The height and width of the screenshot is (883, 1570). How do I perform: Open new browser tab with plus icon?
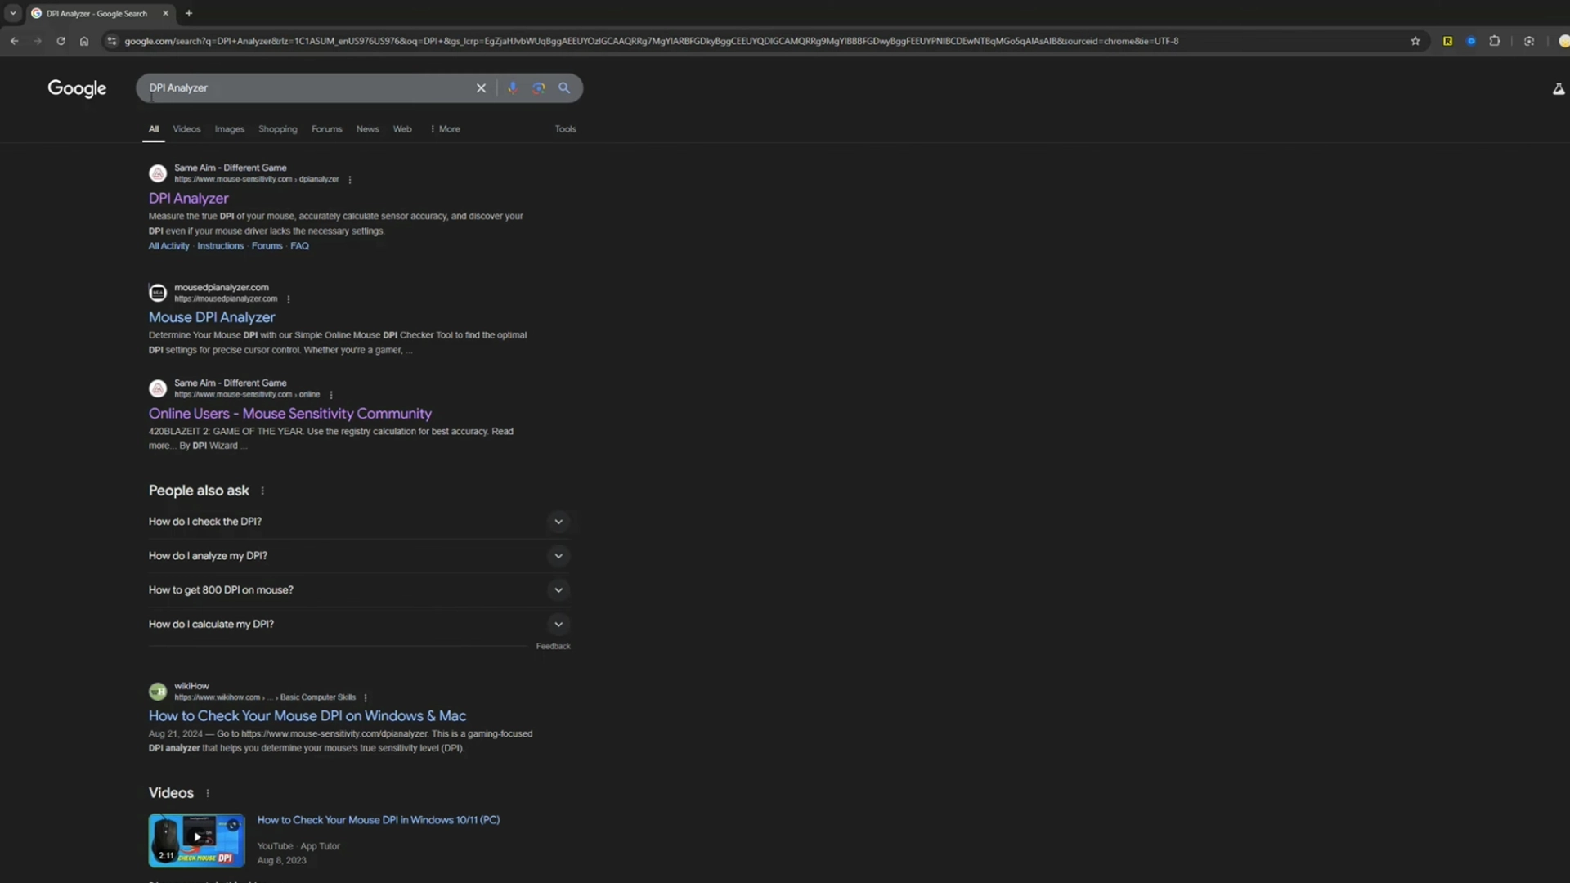[x=189, y=13]
